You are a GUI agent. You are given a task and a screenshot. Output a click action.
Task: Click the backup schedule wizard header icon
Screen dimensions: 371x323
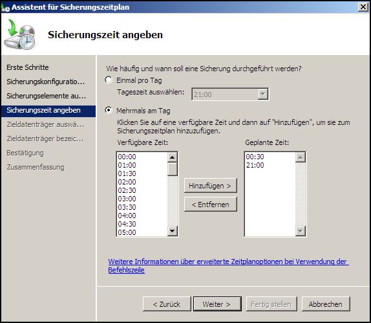click(x=19, y=34)
